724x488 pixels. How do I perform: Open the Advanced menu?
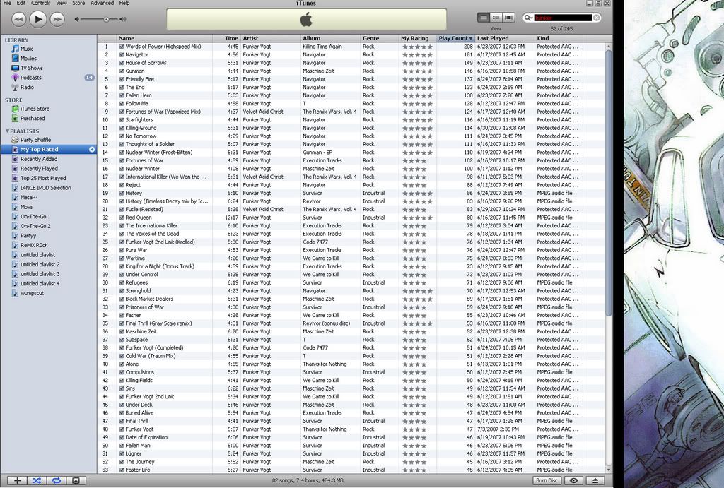pyautogui.click(x=102, y=3)
